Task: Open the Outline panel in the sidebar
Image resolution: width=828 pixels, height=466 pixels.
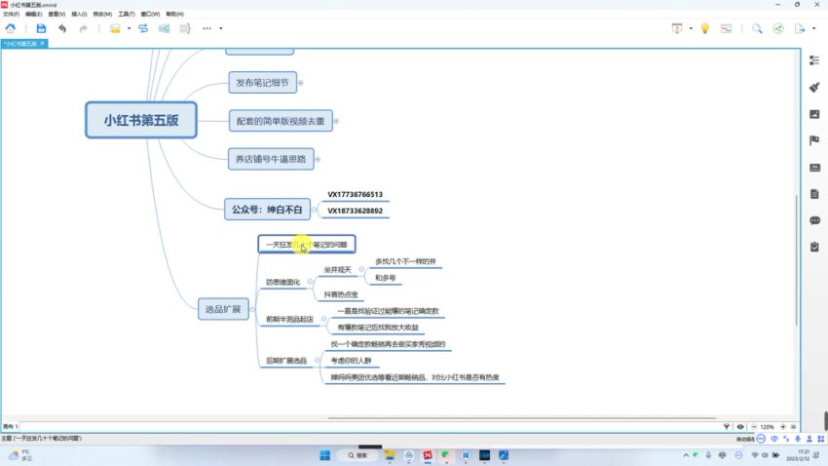Action: point(814,60)
